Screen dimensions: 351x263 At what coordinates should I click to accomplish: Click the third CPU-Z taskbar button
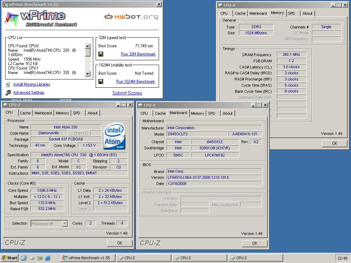coord(255,258)
